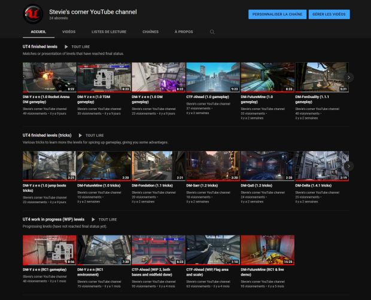The width and height of the screenshot is (371, 300).
Task: Click PERSONNALISER LA CHAÎNE button
Action: coord(277,14)
